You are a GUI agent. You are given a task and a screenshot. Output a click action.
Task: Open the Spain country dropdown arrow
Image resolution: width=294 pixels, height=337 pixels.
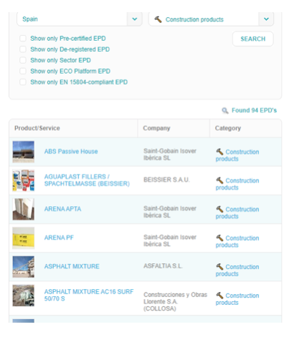click(135, 19)
